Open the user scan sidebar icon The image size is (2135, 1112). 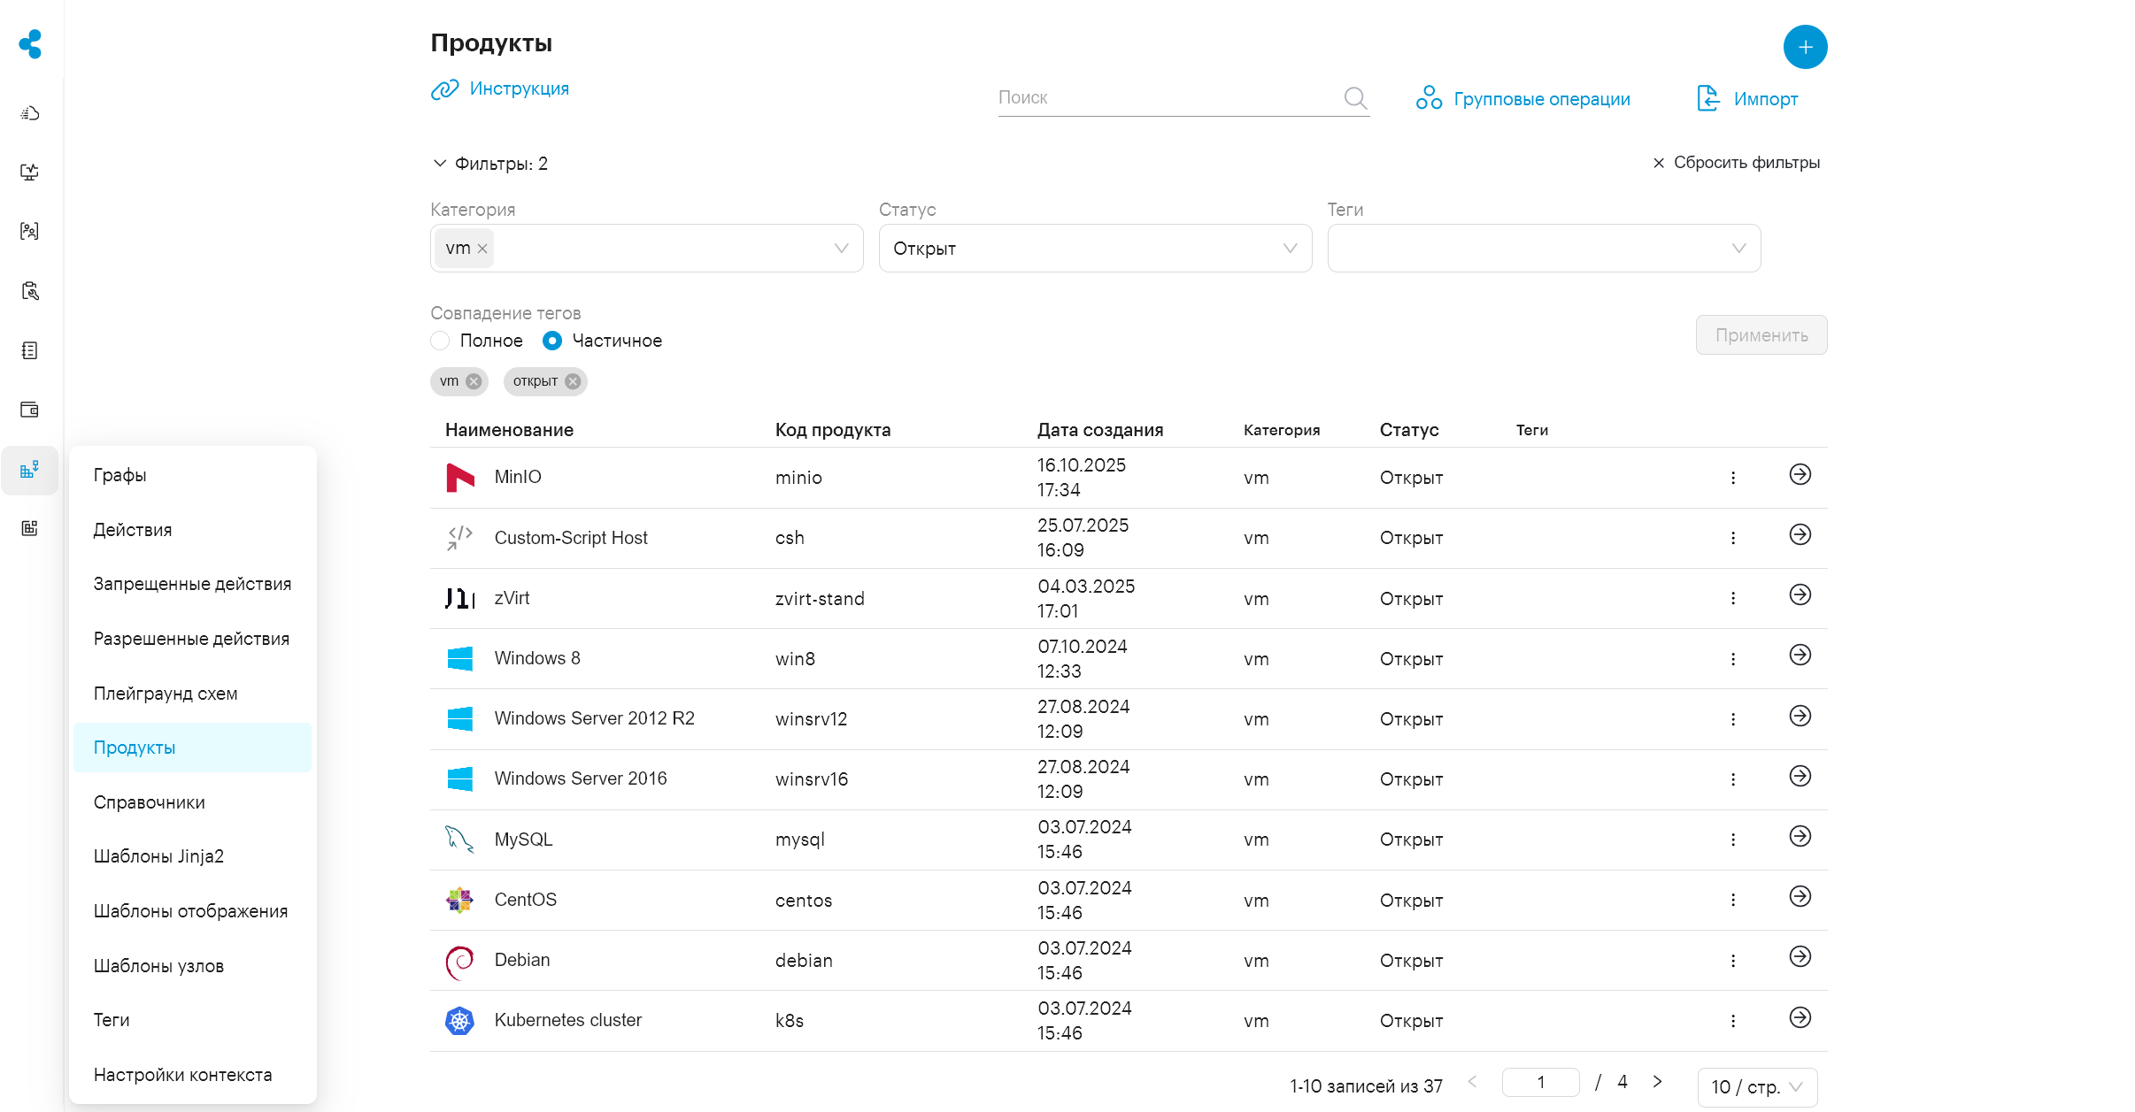pos(30,231)
